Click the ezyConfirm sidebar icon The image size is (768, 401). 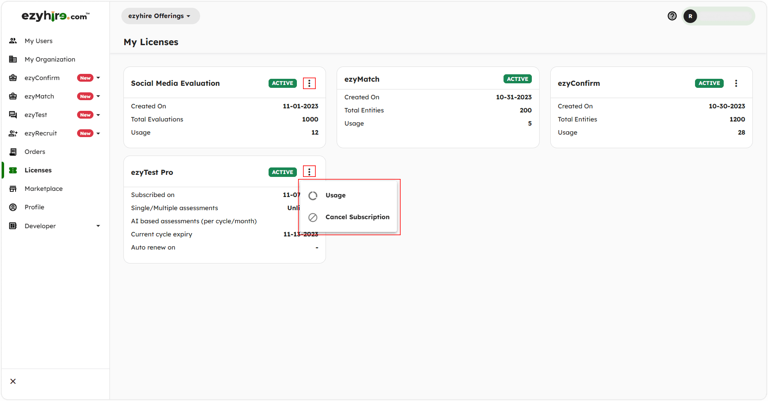click(x=13, y=78)
